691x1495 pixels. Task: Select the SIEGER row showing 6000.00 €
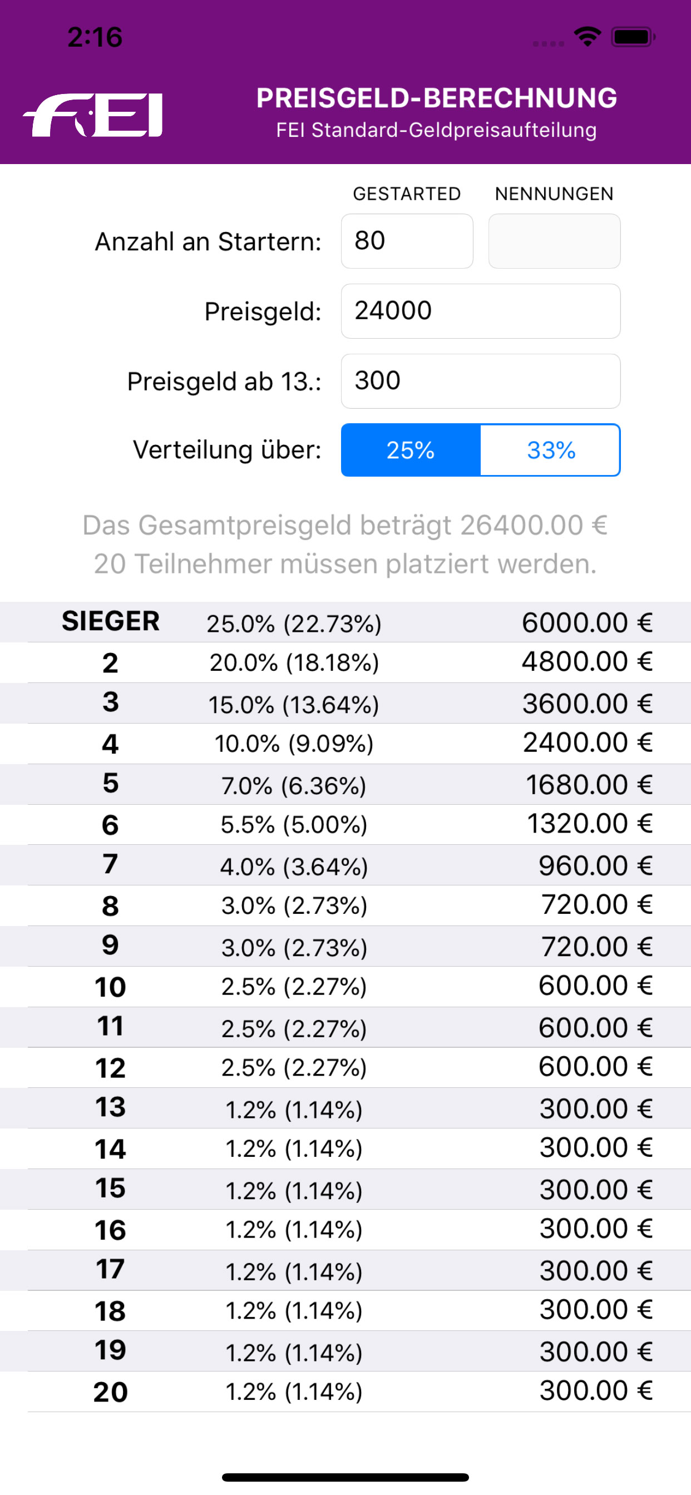click(345, 622)
